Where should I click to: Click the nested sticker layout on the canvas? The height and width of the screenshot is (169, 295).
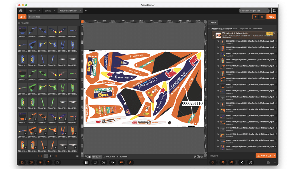pos(143,89)
